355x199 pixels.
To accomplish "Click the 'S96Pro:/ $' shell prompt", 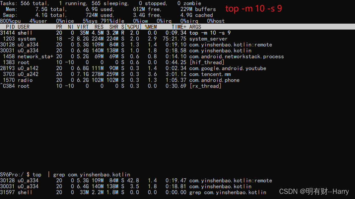I will tap(15, 175).
